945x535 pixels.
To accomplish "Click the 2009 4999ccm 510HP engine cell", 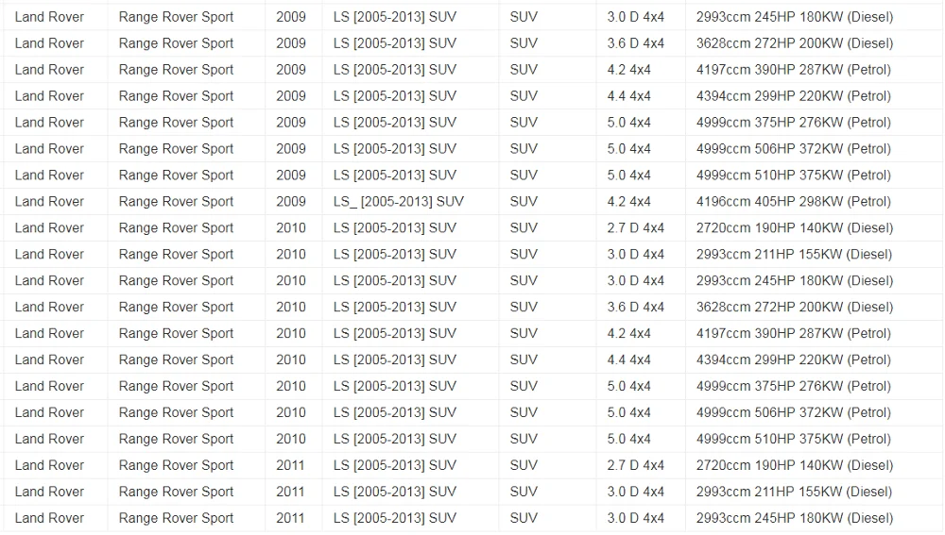I will [793, 175].
